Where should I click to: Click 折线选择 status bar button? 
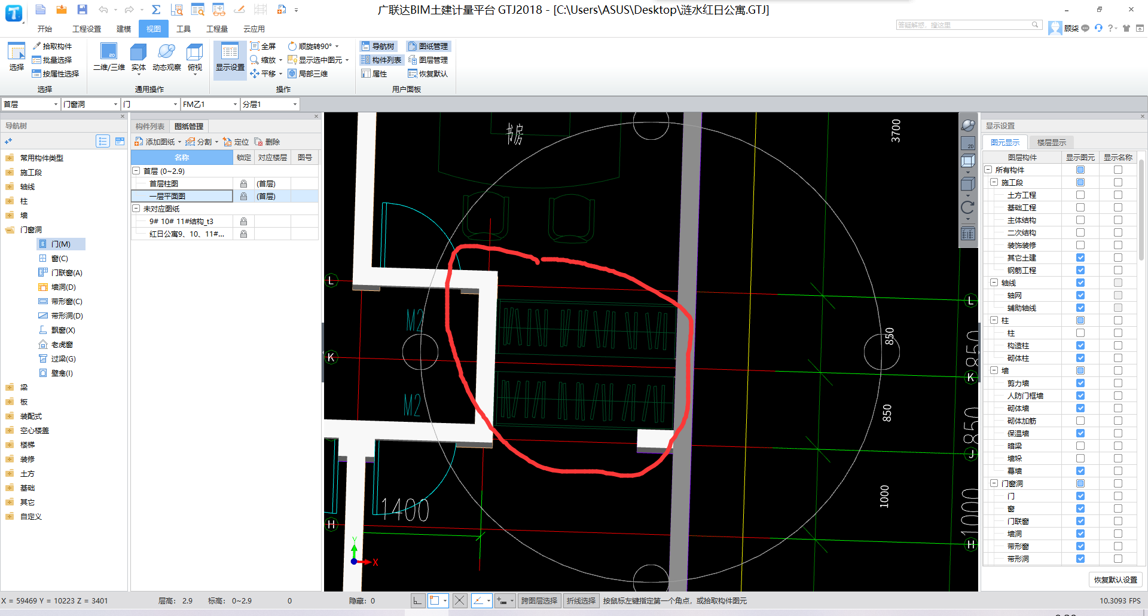[x=581, y=600]
